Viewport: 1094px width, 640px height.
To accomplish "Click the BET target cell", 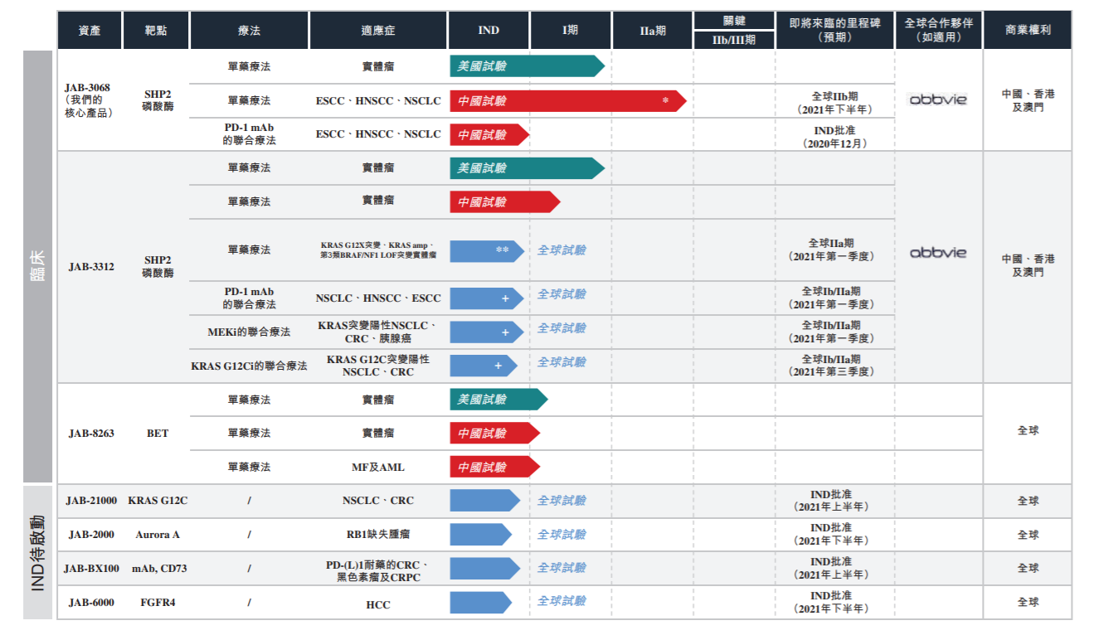I will (x=158, y=434).
